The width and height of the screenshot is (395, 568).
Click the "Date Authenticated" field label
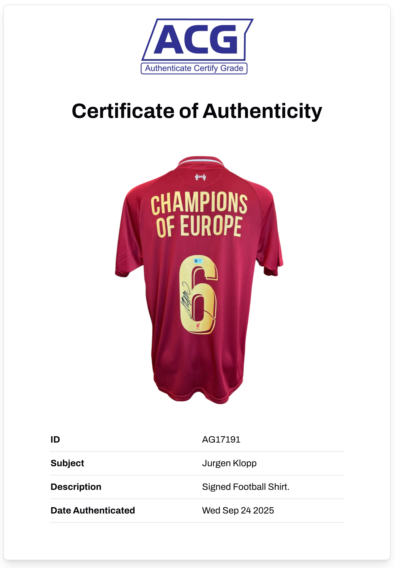click(x=93, y=510)
